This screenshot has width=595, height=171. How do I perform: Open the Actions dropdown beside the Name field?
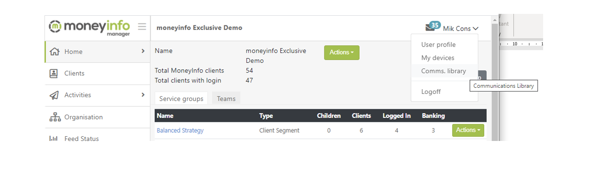point(342,53)
